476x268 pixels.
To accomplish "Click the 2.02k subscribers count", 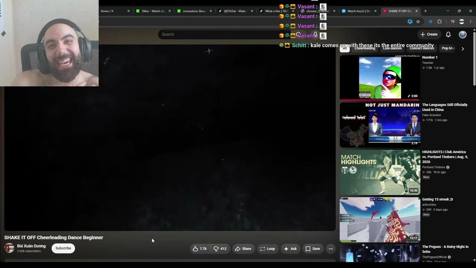I will coord(29,251).
